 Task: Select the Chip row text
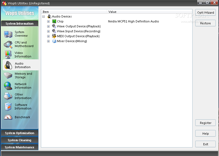tap(60, 21)
